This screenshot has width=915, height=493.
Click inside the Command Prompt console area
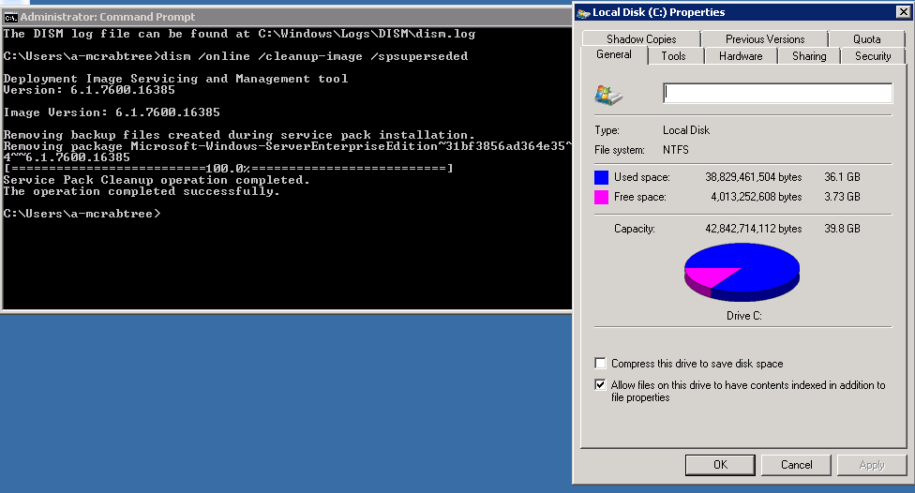coord(281,253)
